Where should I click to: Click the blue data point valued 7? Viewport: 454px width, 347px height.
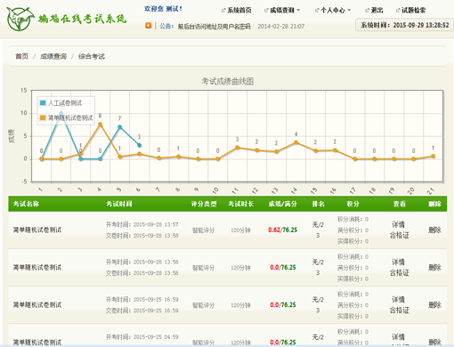(120, 127)
